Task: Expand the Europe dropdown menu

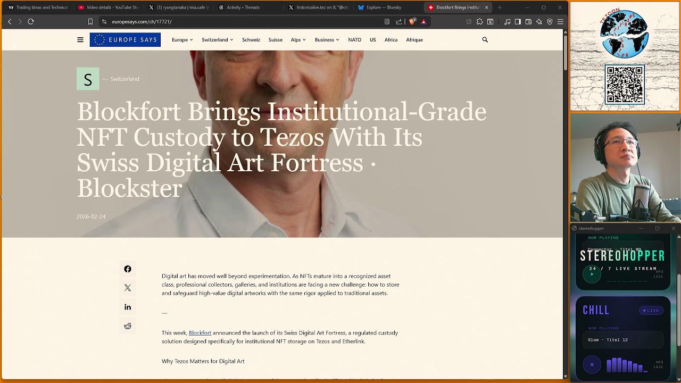Action: click(x=182, y=40)
